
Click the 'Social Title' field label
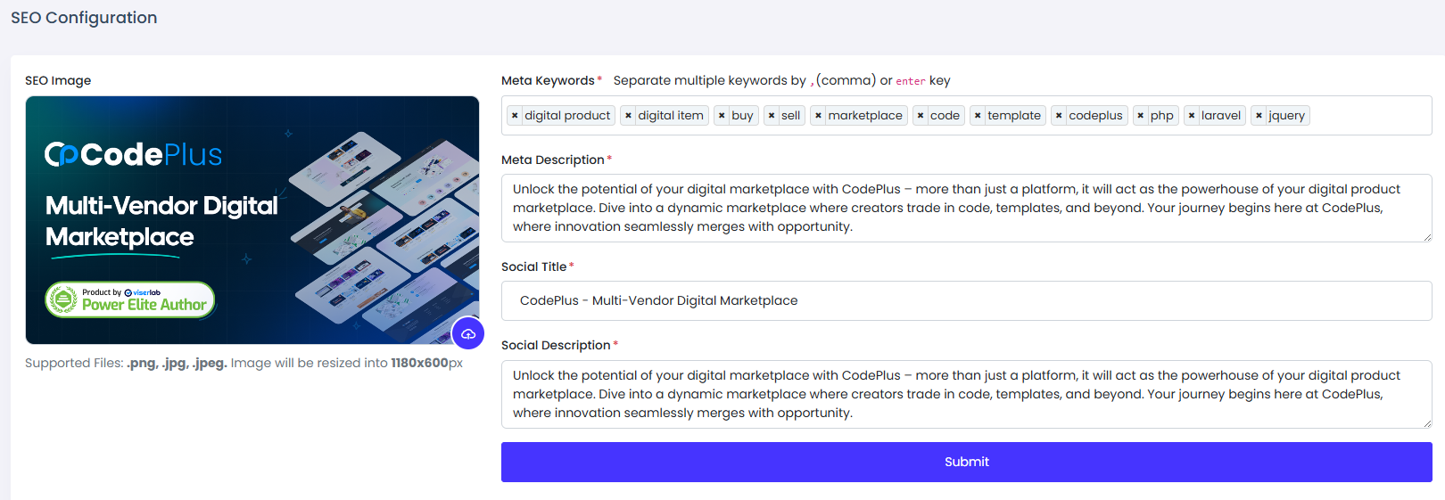[x=533, y=266]
